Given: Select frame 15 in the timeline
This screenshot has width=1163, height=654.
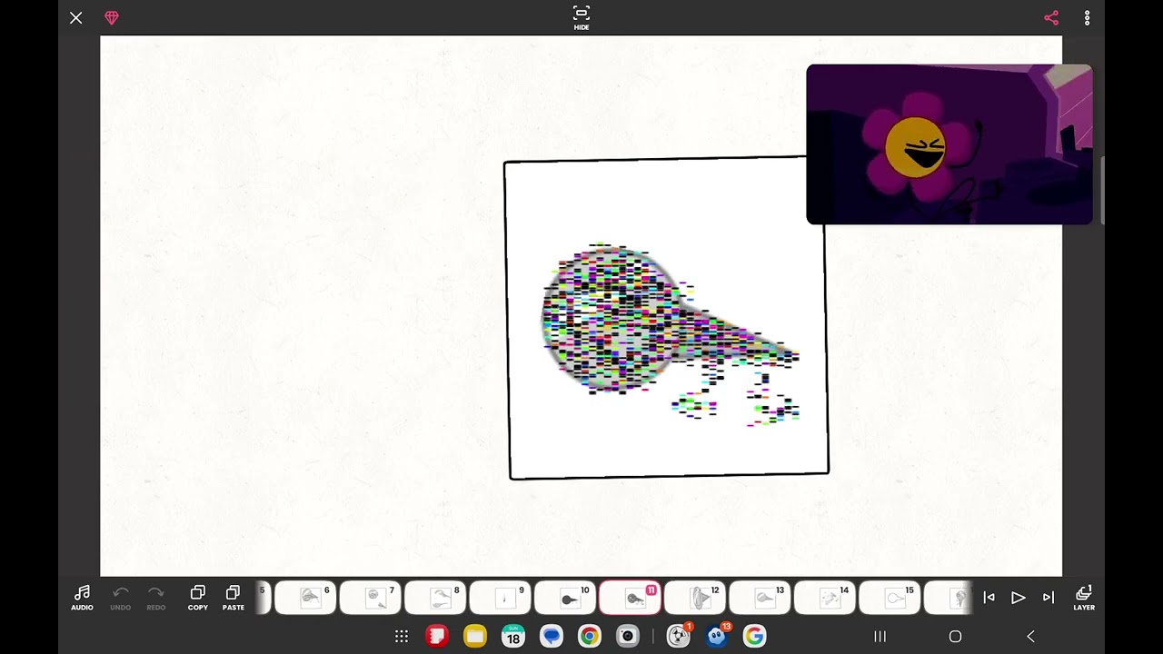Looking at the screenshot, I should 890,598.
